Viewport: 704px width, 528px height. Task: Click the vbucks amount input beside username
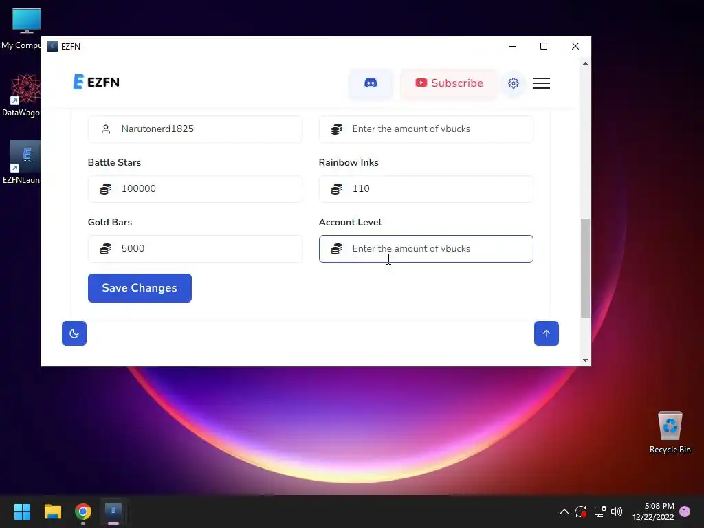coord(426,129)
